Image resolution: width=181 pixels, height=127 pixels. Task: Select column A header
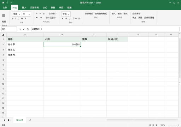(x=25, y=35)
